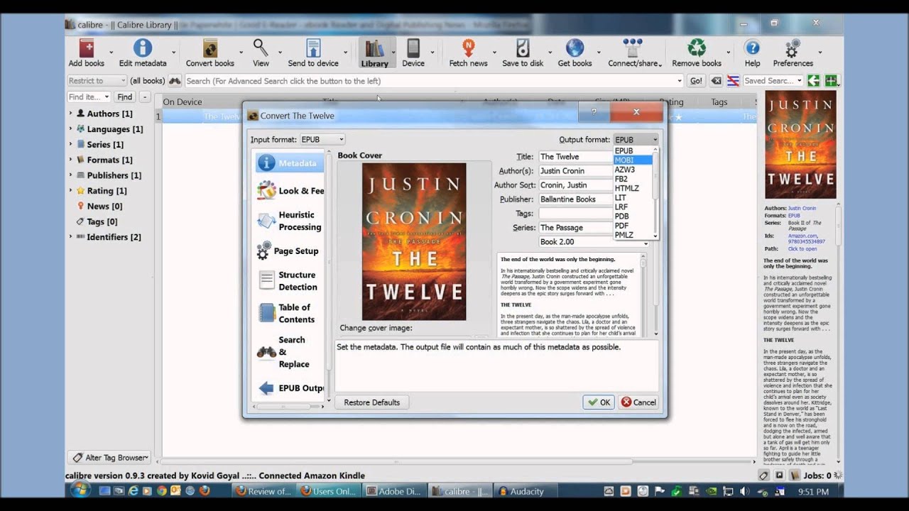Choose PDF from output format list

633,226
